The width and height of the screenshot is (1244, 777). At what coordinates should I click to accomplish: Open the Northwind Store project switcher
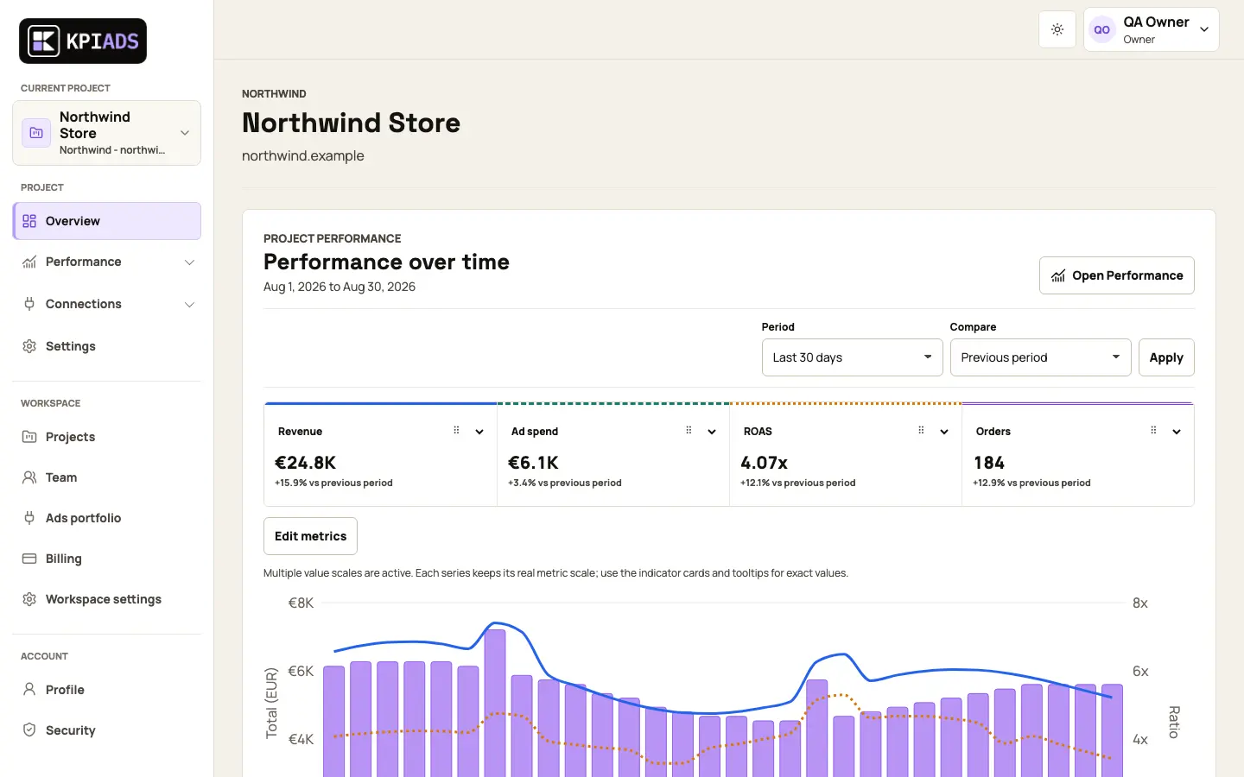(106, 133)
